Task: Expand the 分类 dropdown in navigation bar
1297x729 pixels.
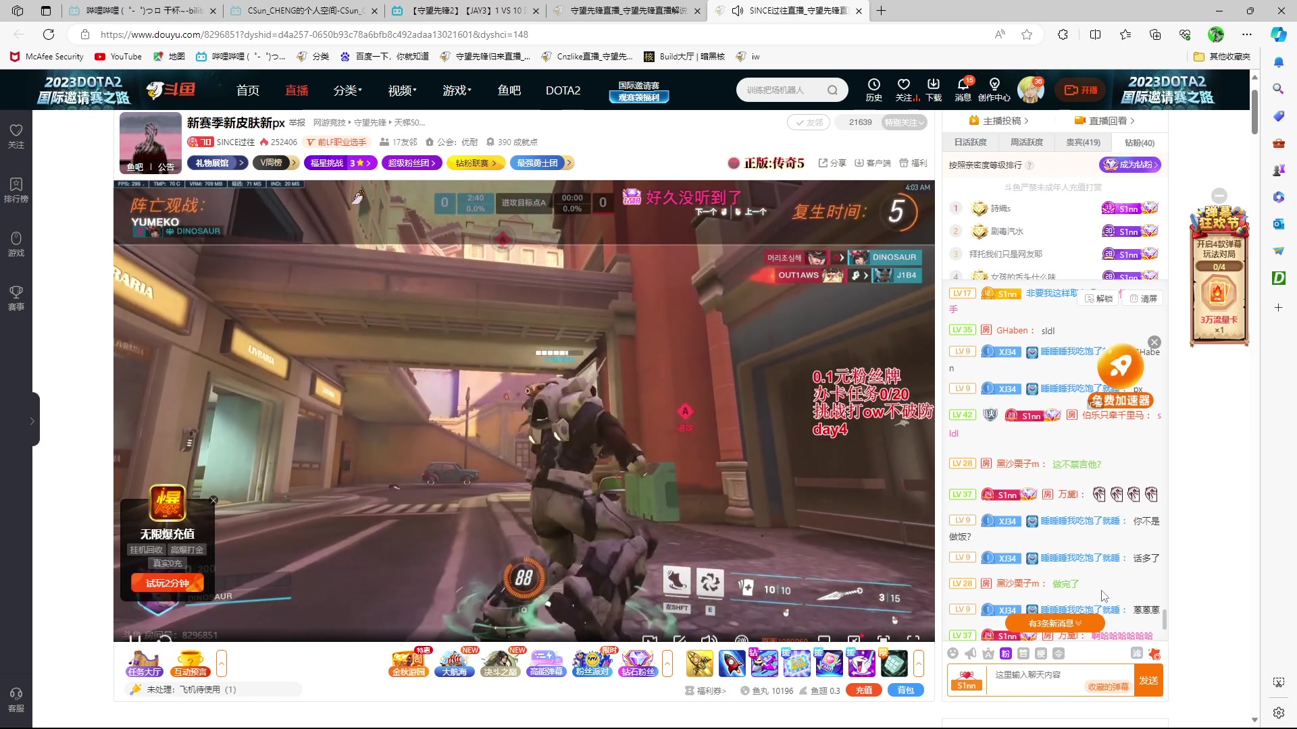Action: (x=347, y=90)
